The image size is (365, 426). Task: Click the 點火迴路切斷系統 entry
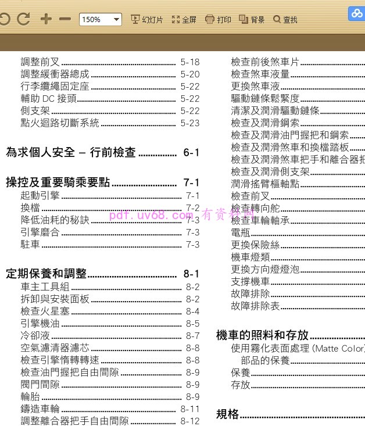coord(60,123)
